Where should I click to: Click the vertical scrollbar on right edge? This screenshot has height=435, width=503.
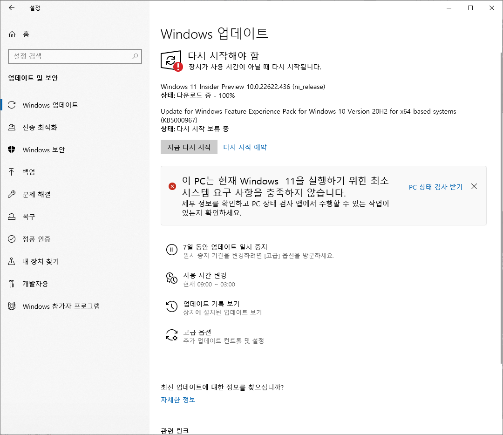click(501, 208)
